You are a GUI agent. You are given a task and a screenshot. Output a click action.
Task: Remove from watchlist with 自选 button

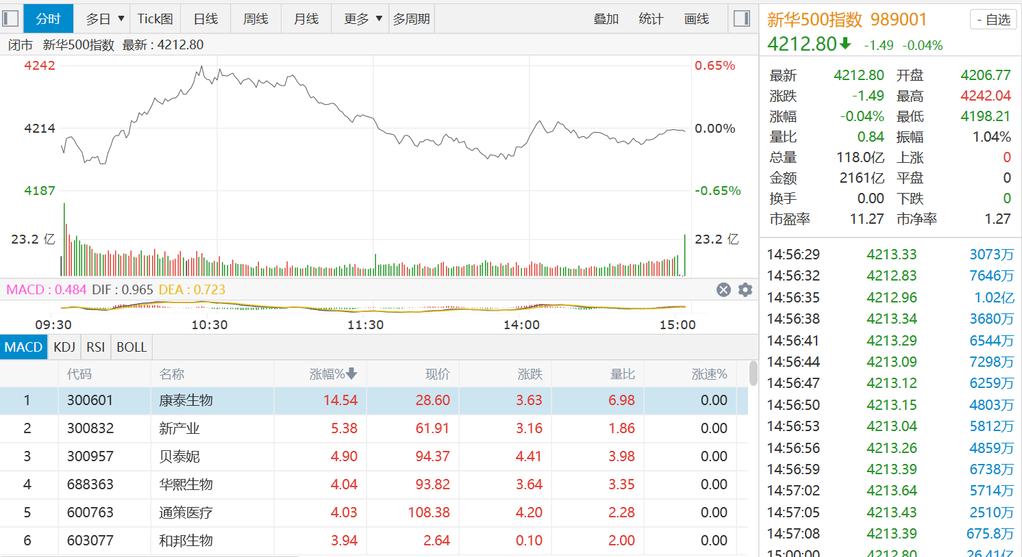(993, 20)
